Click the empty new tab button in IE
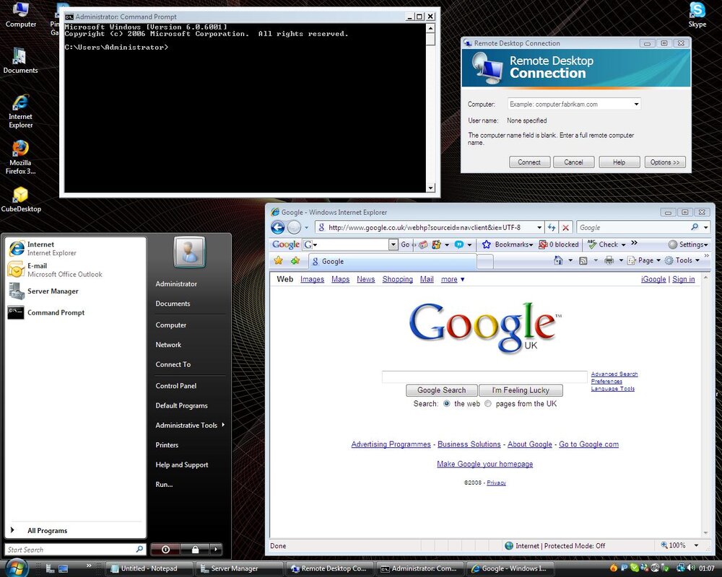This screenshot has height=577, width=722. (485, 261)
